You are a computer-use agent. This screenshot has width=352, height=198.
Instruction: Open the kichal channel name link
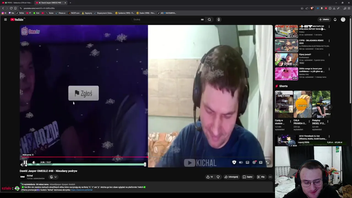30,175
